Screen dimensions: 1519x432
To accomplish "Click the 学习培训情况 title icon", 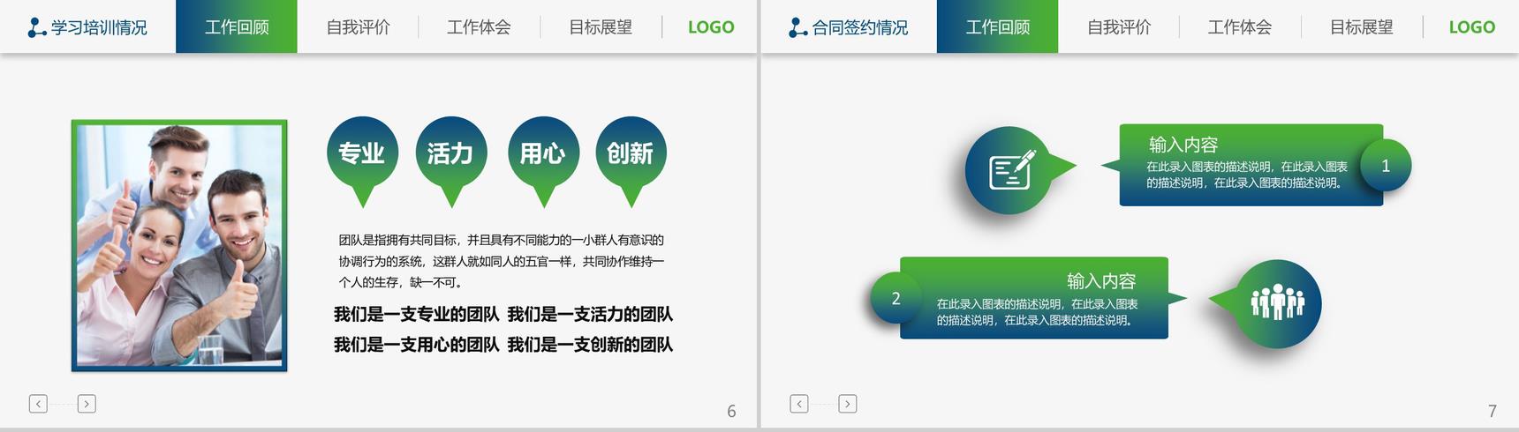I will click(x=36, y=28).
